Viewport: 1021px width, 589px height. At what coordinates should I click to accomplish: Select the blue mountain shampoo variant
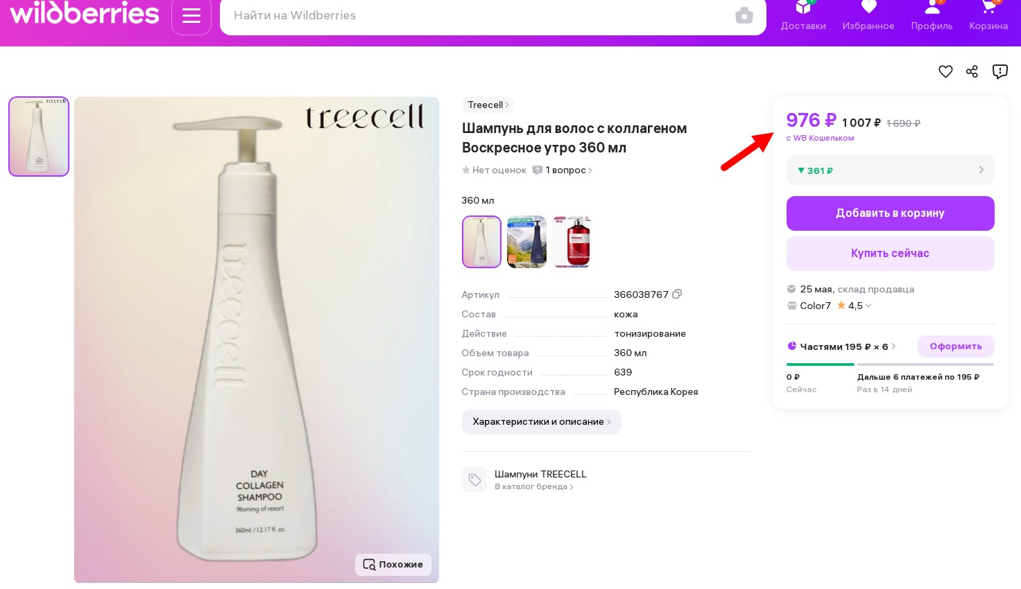click(526, 242)
